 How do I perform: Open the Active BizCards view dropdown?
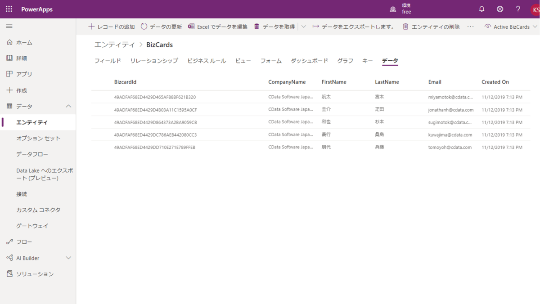point(511,27)
